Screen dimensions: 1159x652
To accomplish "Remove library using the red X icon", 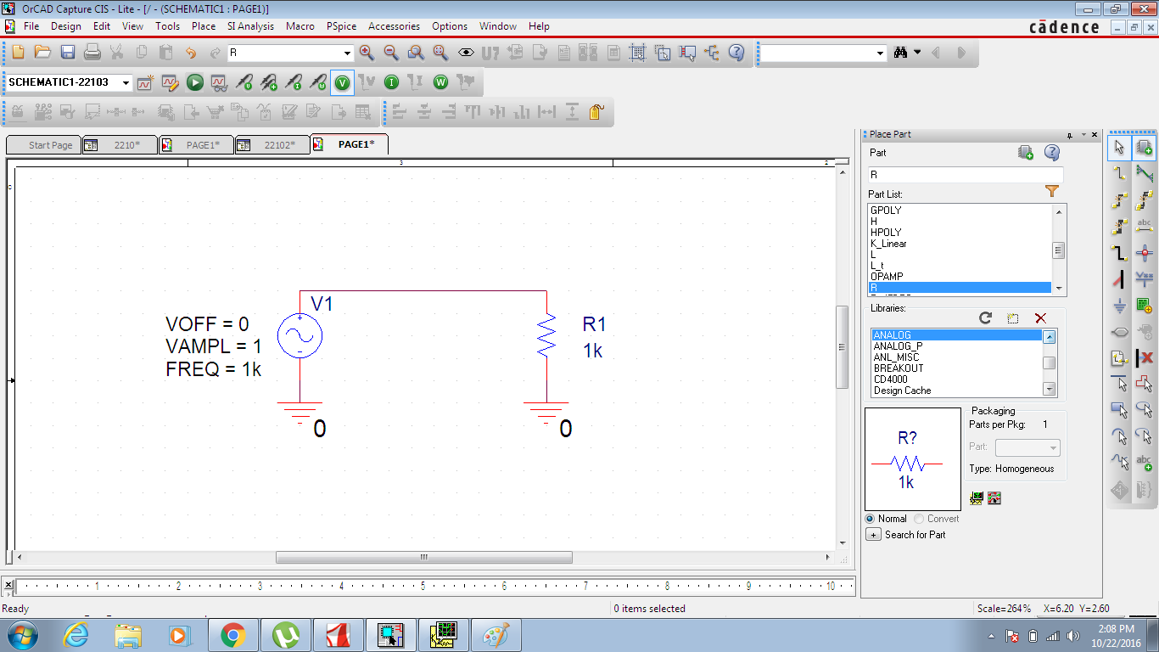I will (x=1040, y=318).
